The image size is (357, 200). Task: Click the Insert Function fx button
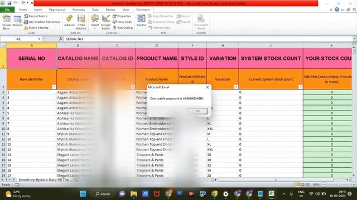point(60,39)
